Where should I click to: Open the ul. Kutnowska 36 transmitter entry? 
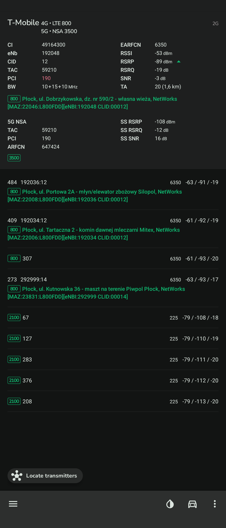(103, 289)
